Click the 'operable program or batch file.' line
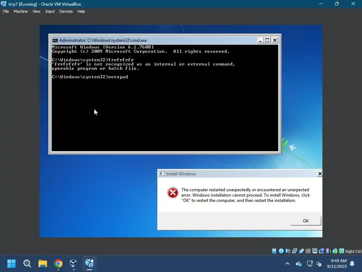 (x=95, y=68)
